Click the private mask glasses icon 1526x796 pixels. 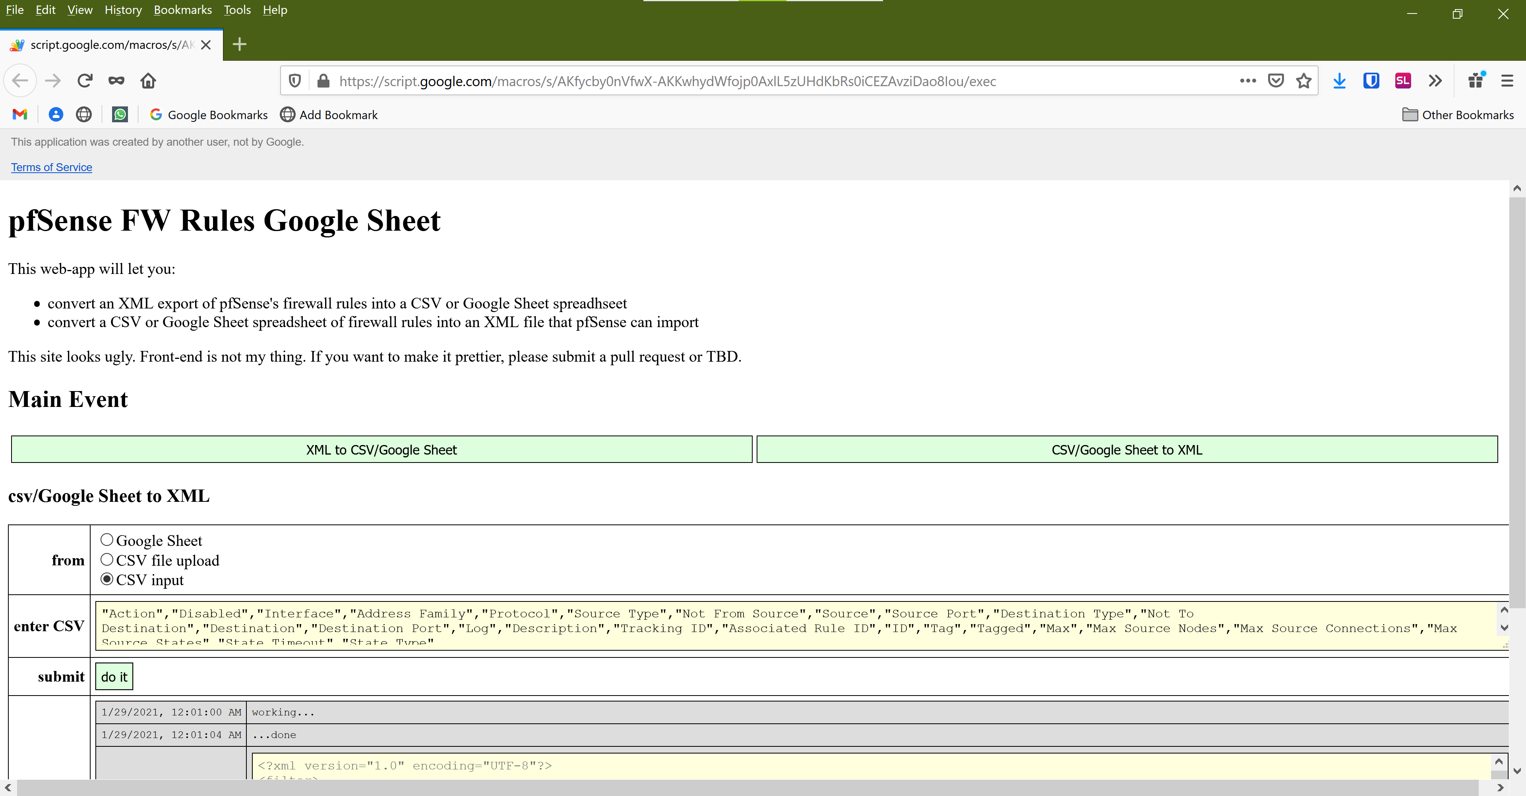pyautogui.click(x=116, y=81)
